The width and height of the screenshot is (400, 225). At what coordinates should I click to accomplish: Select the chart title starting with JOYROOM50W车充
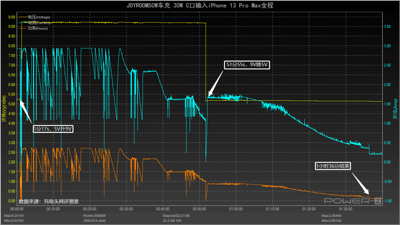pos(200,5)
